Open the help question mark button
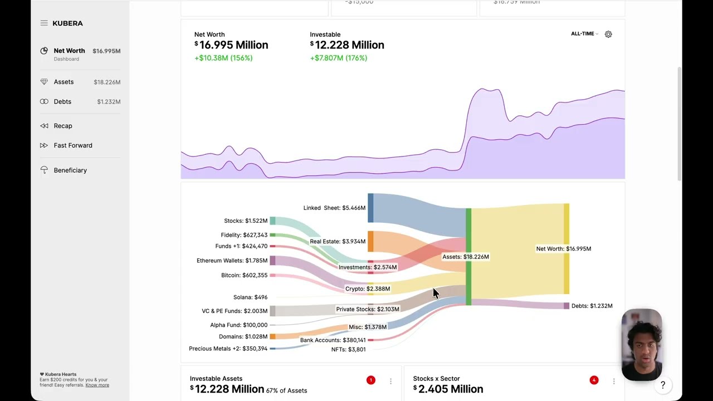This screenshot has height=401, width=713. pyautogui.click(x=663, y=385)
